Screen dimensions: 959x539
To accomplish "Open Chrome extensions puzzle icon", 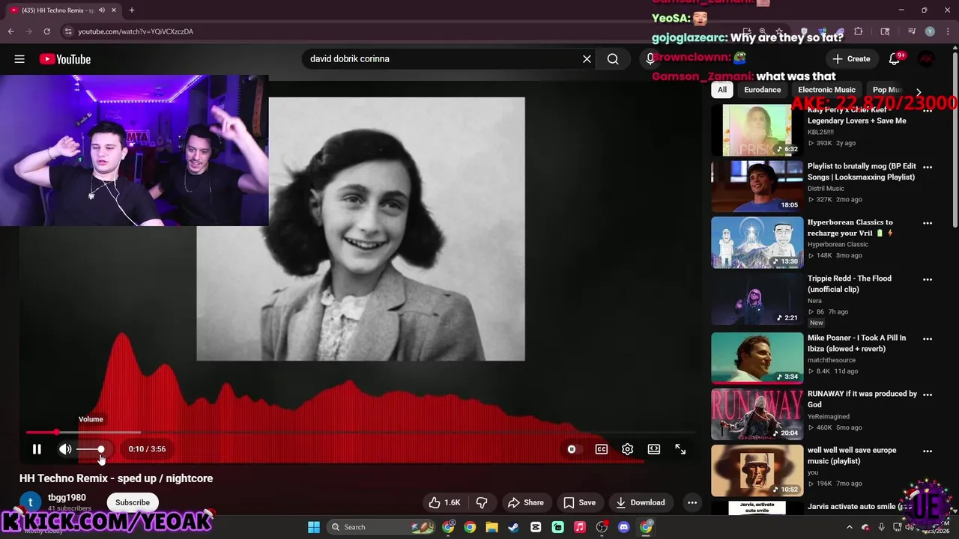I will pyautogui.click(x=859, y=31).
